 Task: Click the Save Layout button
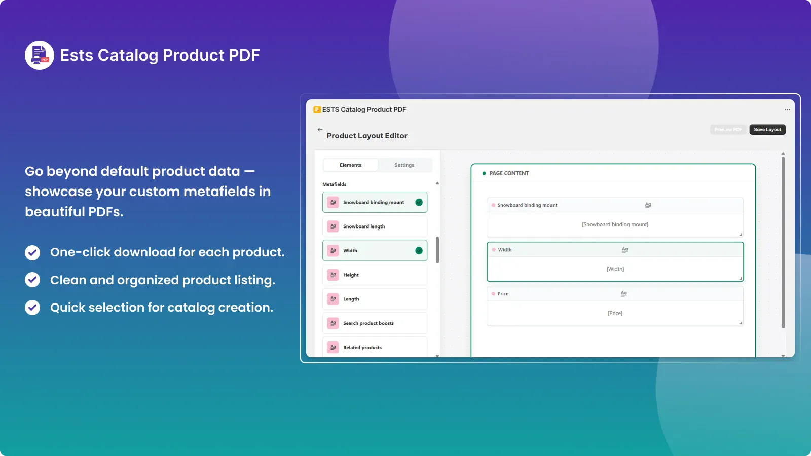pos(767,130)
